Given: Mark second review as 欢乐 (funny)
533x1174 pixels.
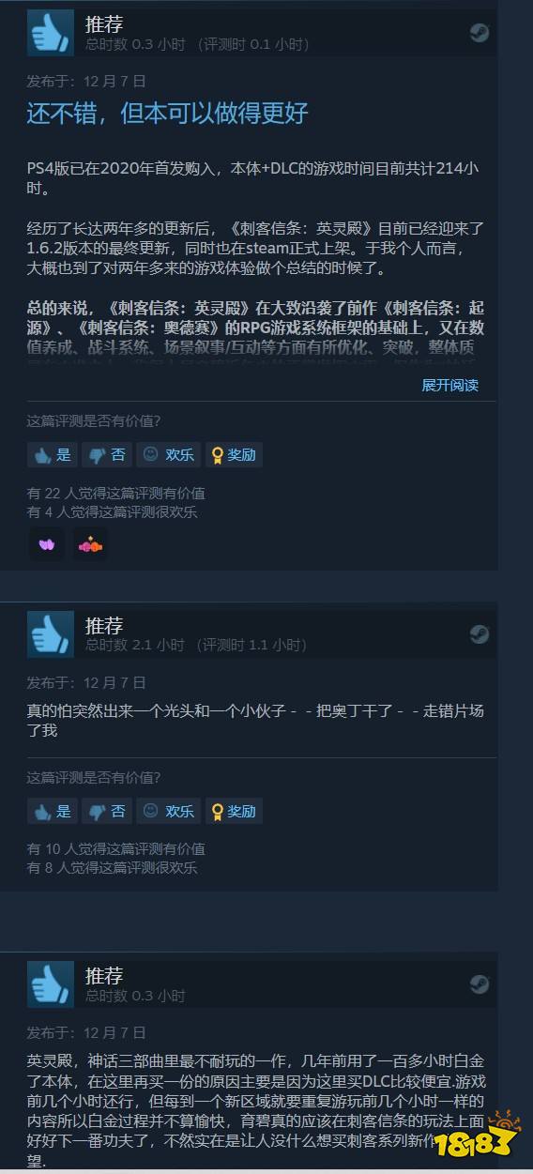Looking at the screenshot, I should [x=168, y=811].
